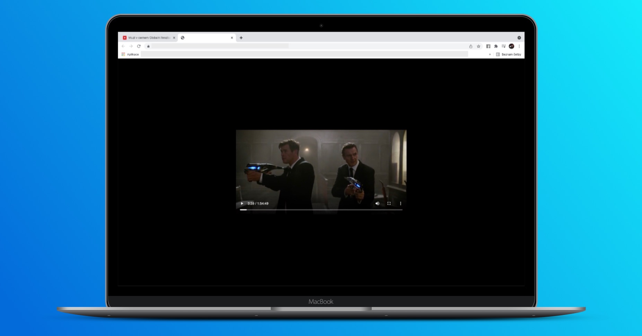Open a new browser tab
Image resolution: width=642 pixels, height=336 pixels.
[241, 38]
